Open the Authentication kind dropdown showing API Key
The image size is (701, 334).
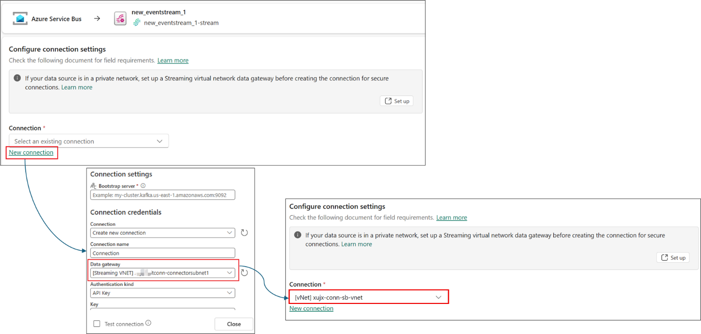point(162,293)
